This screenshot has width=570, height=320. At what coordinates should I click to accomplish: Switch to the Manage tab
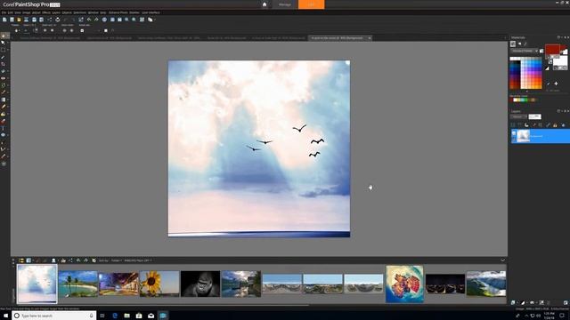coord(285,4)
